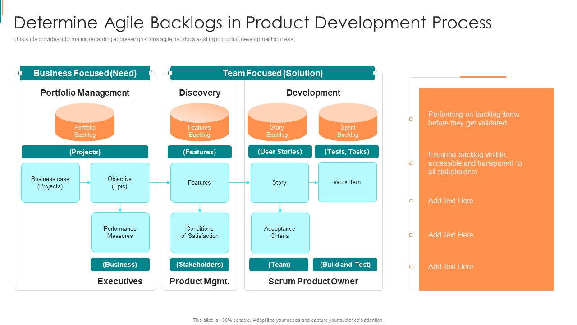Select the Objective (Epic) box

pyautogui.click(x=120, y=182)
